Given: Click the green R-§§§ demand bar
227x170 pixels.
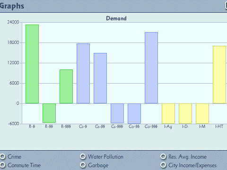Looking at the screenshot, I should (66, 86).
